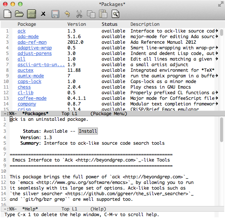Image resolution: width=225 pixels, height=218 pixels.
Task: Click the truncation arrow on the cl-lib row
Action: tap(216, 93)
